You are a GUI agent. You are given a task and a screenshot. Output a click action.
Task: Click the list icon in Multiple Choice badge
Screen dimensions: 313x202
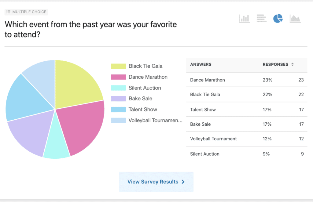point(9,12)
